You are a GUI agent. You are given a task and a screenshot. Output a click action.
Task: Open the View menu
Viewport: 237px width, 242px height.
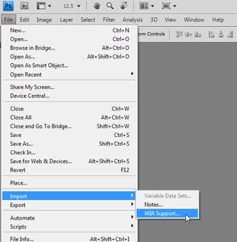(170, 20)
